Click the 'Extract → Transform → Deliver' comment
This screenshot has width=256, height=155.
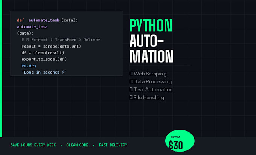pos(61,40)
